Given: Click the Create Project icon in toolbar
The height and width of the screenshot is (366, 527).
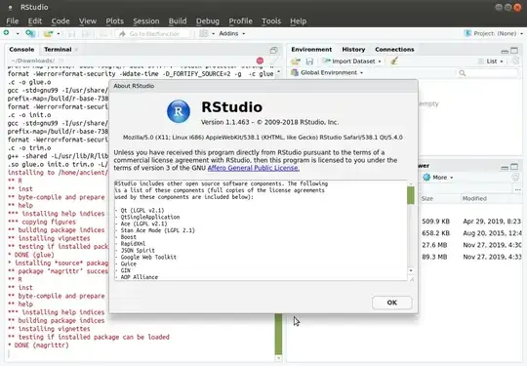Looking at the screenshot, I should (30, 33).
